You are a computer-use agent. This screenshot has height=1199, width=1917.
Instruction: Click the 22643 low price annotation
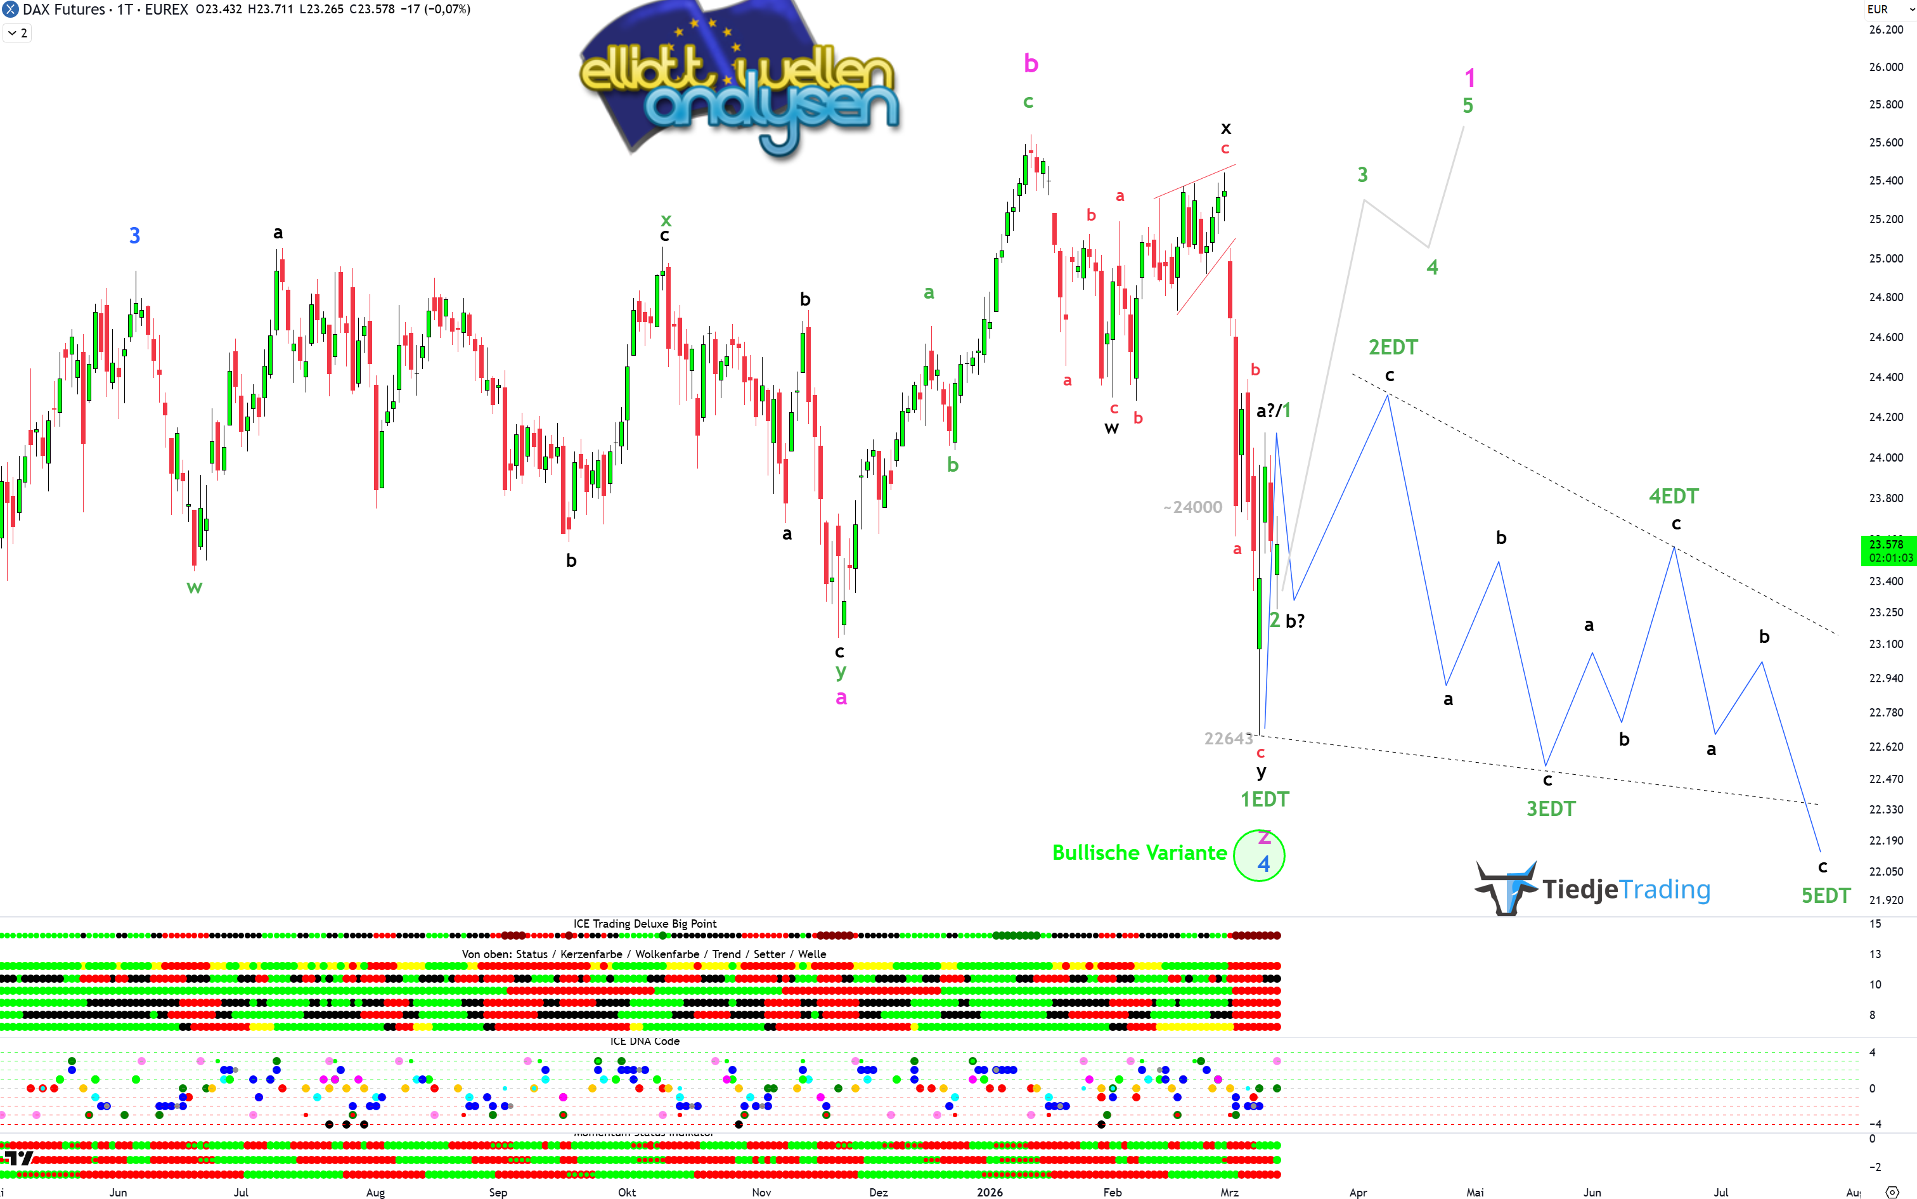[1228, 738]
